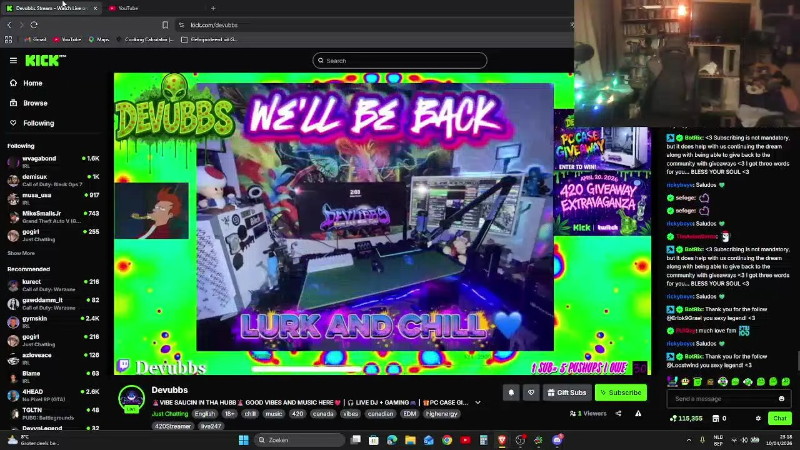Open emoji picker in chat input
800x450 pixels.
(x=781, y=399)
